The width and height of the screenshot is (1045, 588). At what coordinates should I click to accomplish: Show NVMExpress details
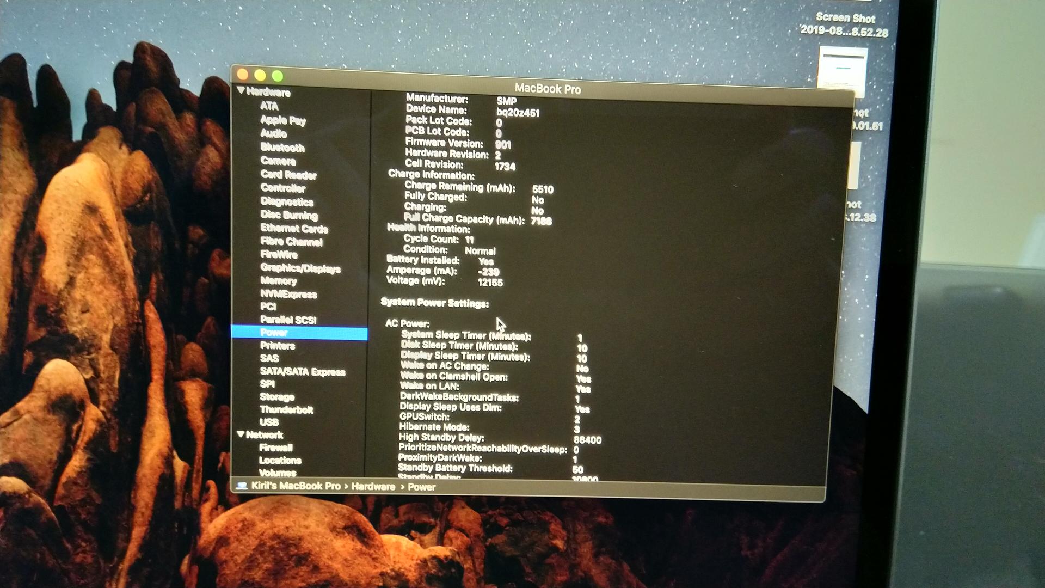click(x=288, y=294)
